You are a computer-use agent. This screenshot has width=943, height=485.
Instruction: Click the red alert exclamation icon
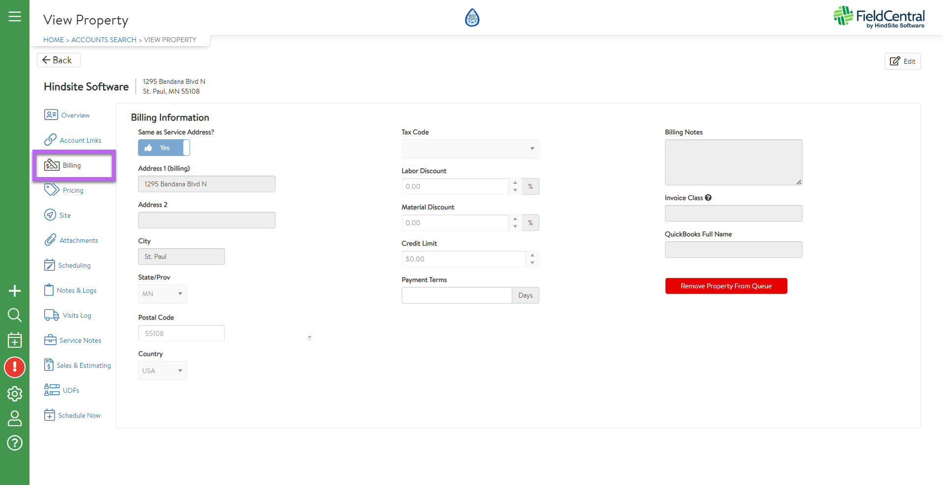[x=15, y=367]
